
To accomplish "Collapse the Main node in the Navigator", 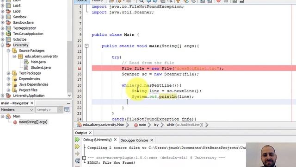I will tap(2, 116).
